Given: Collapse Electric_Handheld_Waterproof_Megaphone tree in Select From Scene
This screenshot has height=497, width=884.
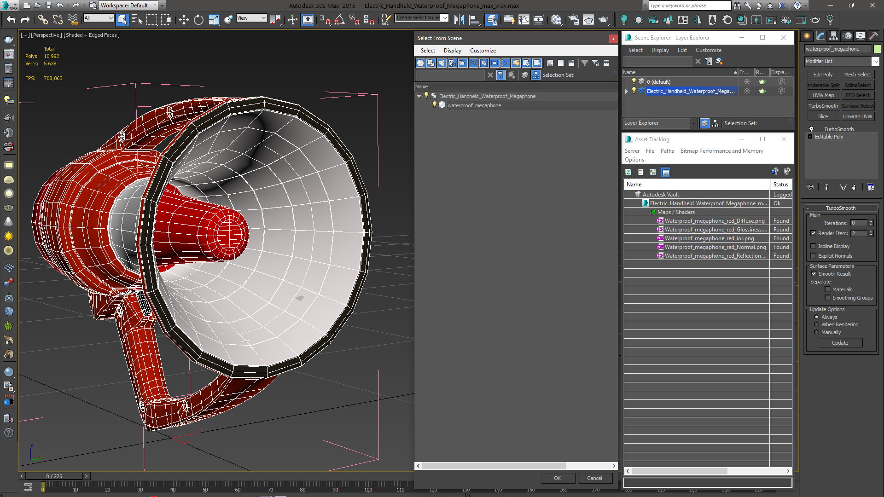Looking at the screenshot, I should (x=419, y=96).
